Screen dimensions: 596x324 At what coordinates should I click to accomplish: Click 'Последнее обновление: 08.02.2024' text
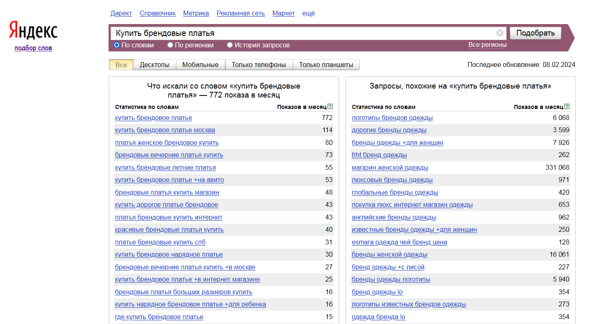[521, 64]
